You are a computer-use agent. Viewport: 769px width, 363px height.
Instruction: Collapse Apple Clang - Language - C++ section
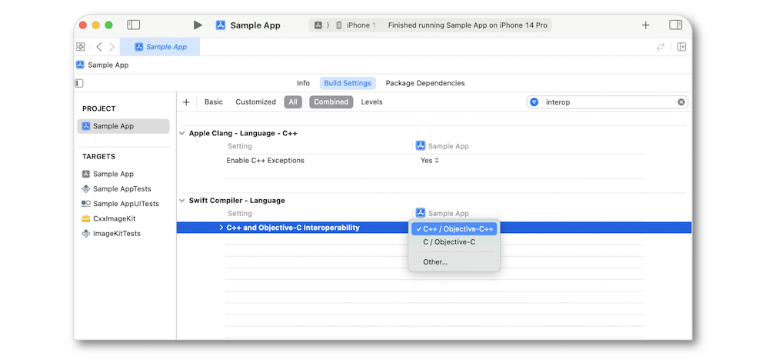click(x=182, y=133)
